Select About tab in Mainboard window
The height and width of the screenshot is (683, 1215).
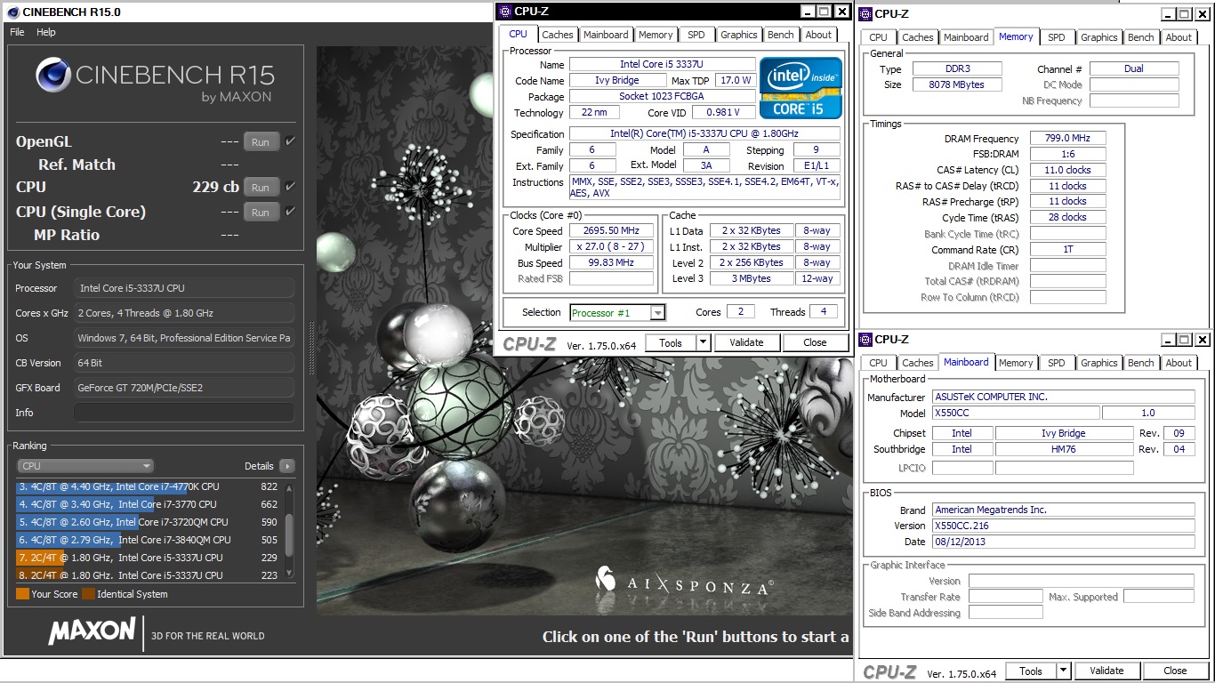click(1179, 363)
